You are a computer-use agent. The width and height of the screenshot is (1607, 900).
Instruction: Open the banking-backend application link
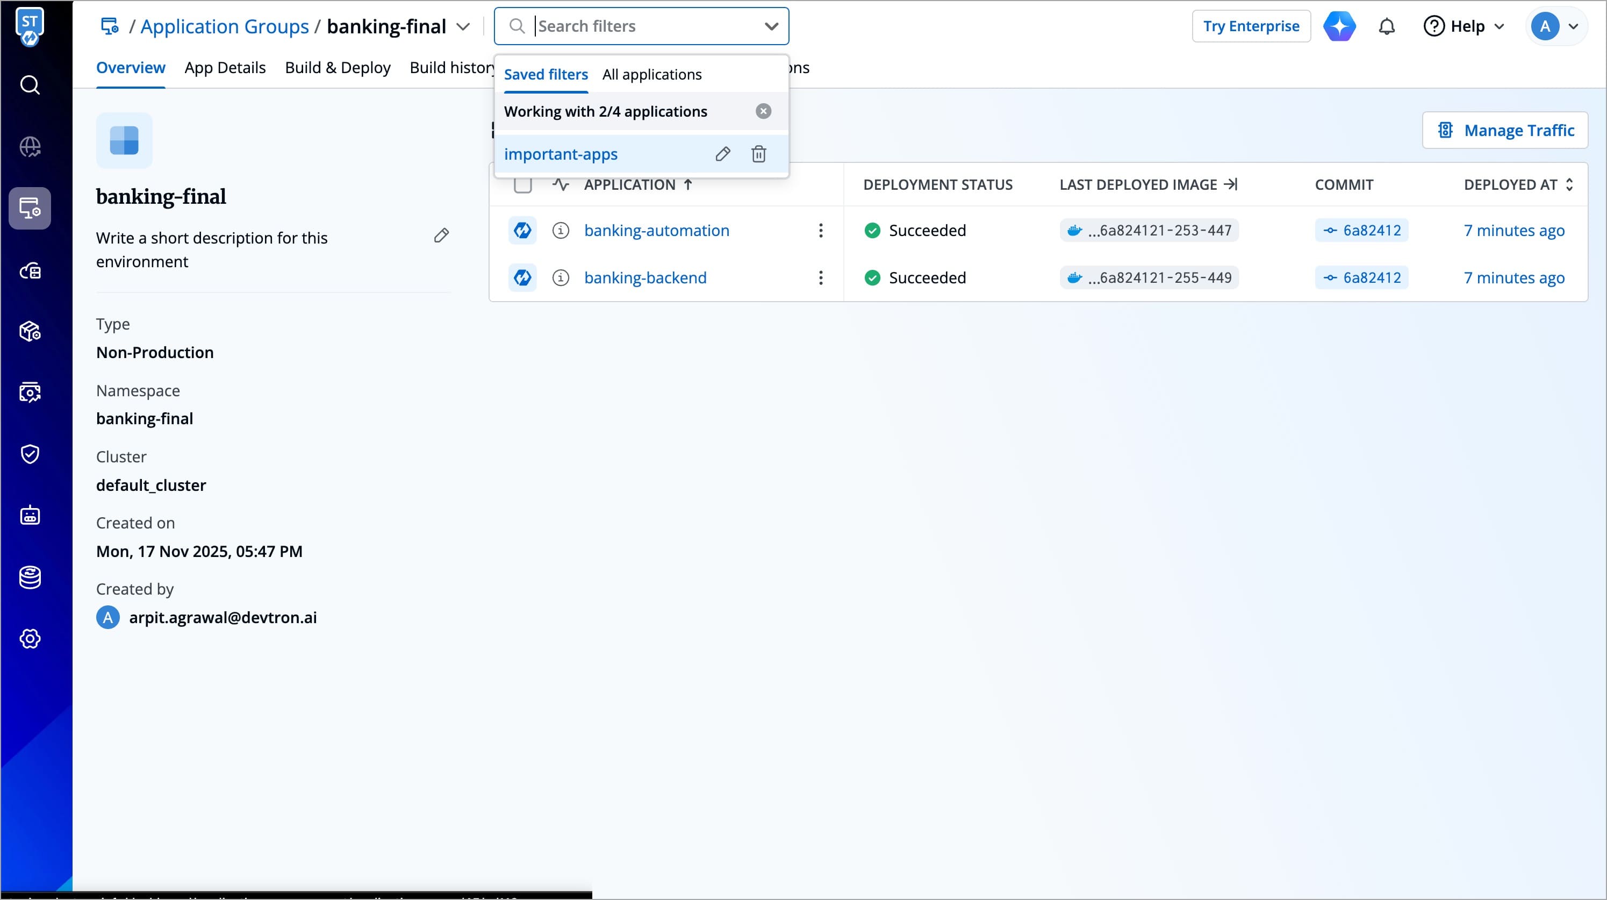tap(645, 278)
